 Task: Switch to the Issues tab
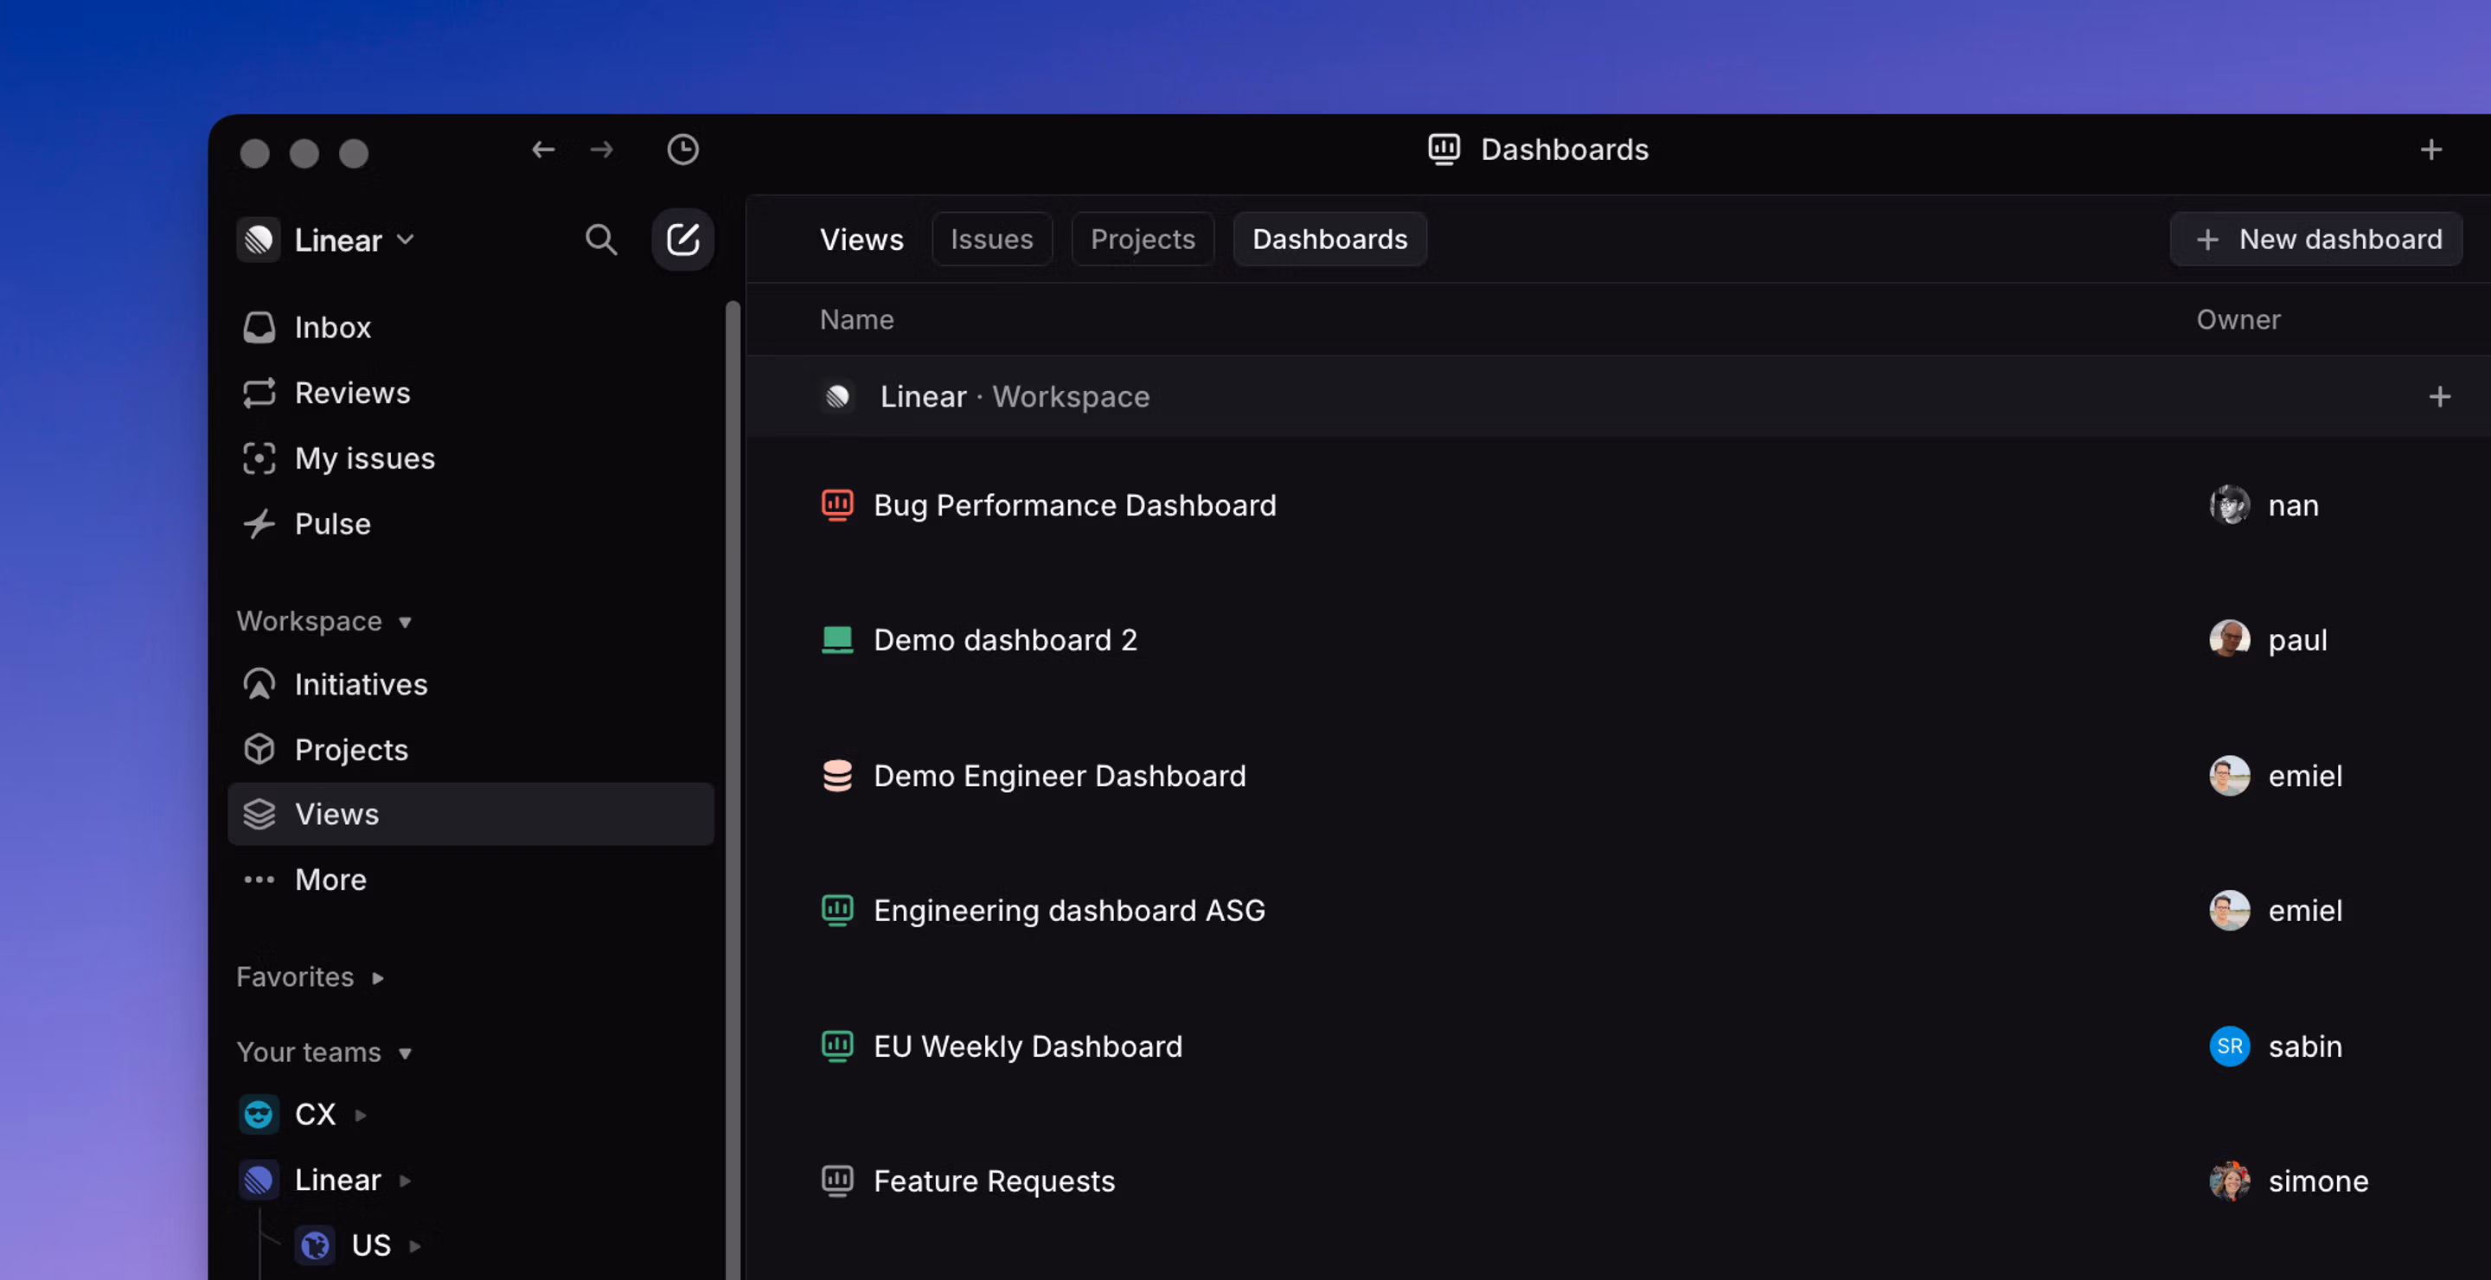click(x=991, y=240)
